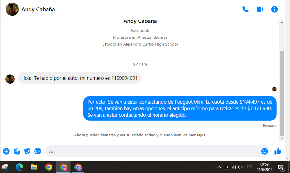Screen dimensions: 290x173
Task: Open Microsoft Edge from the taskbar
Action: tap(19, 167)
